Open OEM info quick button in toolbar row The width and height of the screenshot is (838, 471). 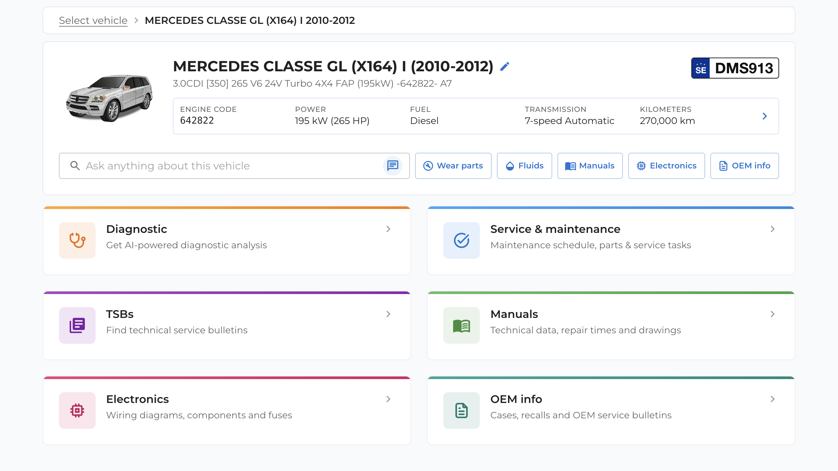point(745,166)
